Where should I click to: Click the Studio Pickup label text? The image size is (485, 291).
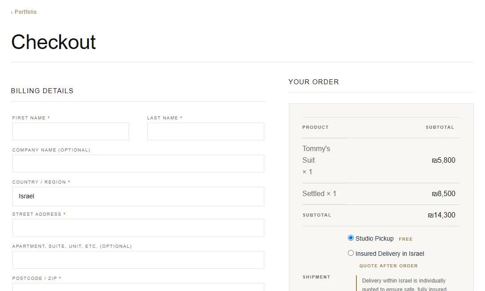(374, 238)
